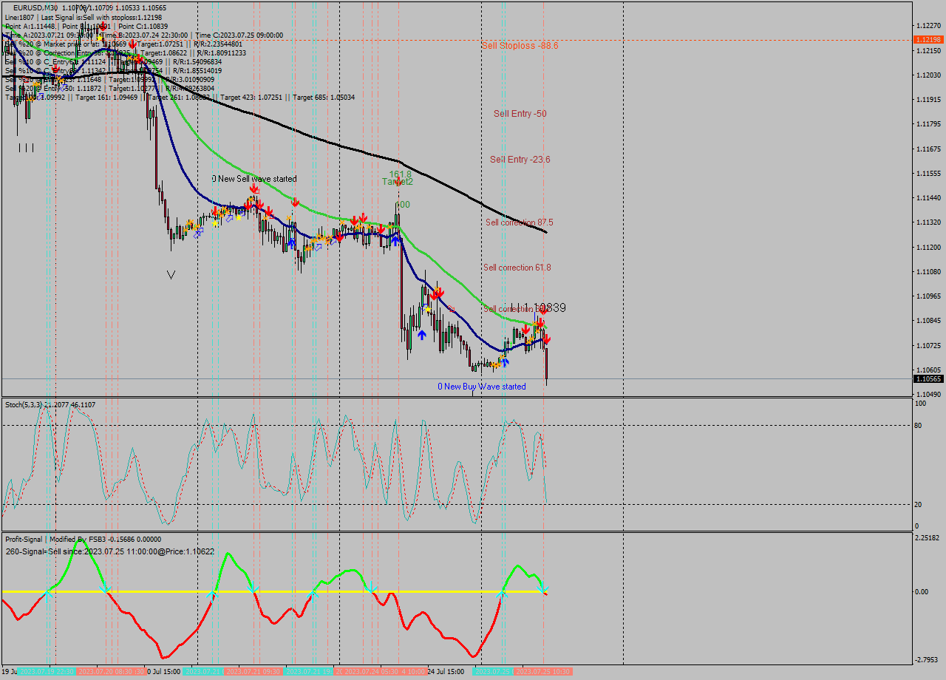This screenshot has height=680, width=946.
Task: Click the red arrow beside the 1.10669 market price text
Action: 132,44
